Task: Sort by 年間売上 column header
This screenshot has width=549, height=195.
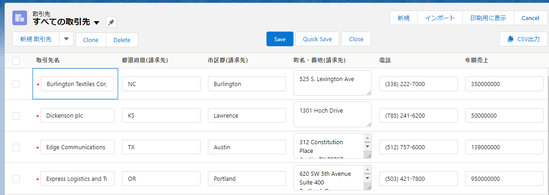Action: pyautogui.click(x=477, y=60)
